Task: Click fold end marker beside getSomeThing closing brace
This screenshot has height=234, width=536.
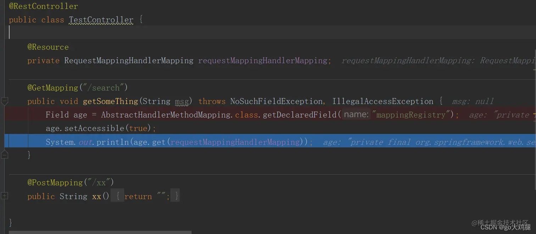Action: (x=4, y=154)
